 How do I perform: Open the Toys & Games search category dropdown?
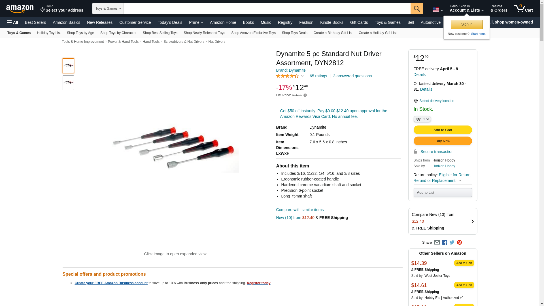(108, 8)
